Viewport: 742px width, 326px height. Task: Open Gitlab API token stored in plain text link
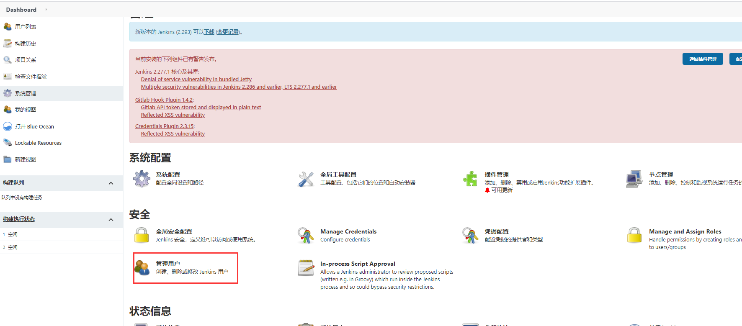point(201,107)
